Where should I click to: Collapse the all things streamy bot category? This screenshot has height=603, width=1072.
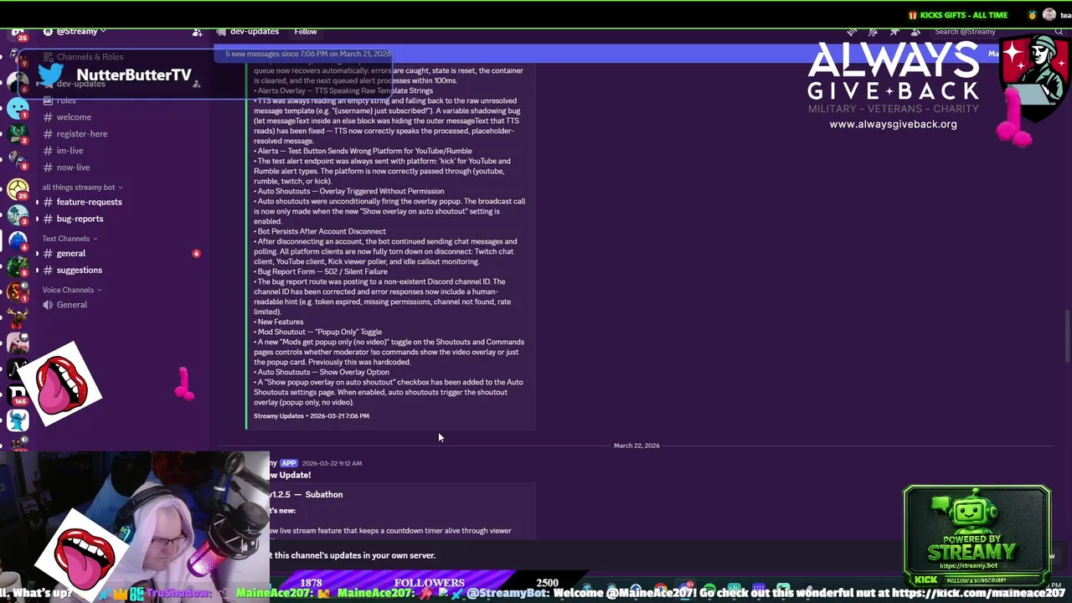coord(82,188)
